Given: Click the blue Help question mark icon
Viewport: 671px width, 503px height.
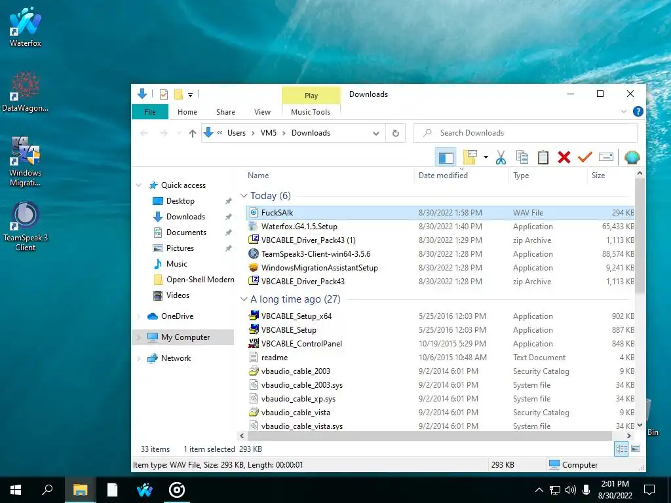Looking at the screenshot, I should pyautogui.click(x=638, y=111).
